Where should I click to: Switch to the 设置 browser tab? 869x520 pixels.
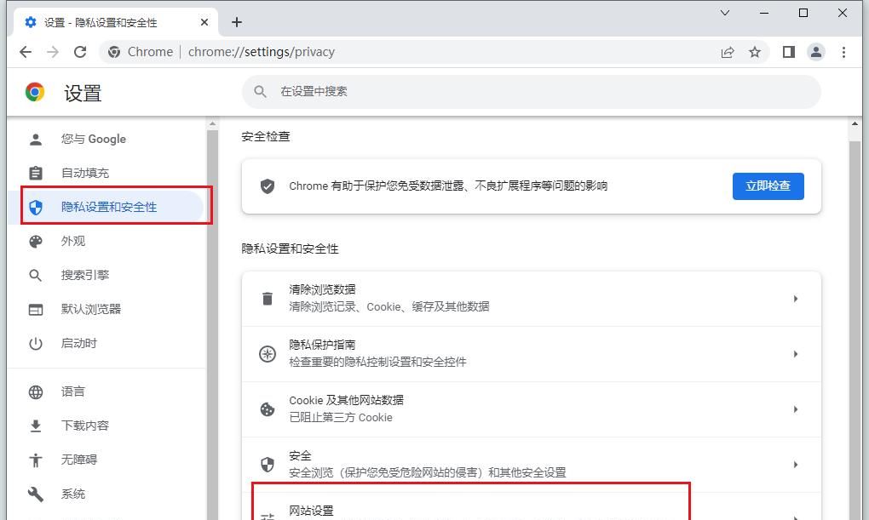point(102,23)
